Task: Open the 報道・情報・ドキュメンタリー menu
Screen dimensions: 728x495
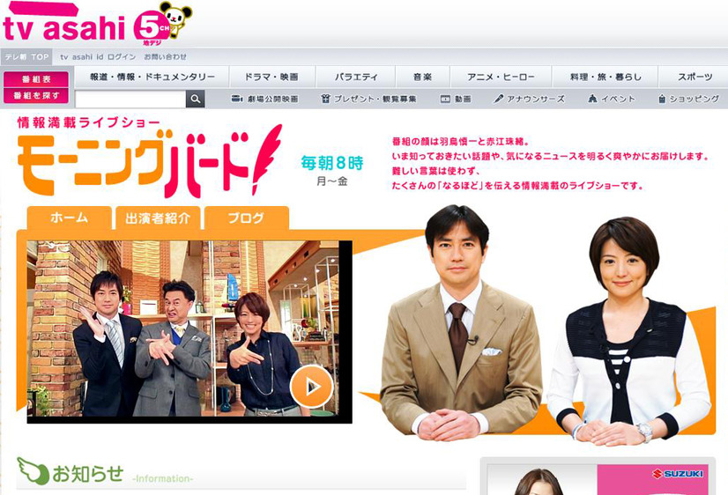Action: tap(152, 77)
